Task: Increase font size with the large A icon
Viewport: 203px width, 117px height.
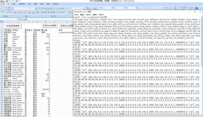Action: coord(36,9)
